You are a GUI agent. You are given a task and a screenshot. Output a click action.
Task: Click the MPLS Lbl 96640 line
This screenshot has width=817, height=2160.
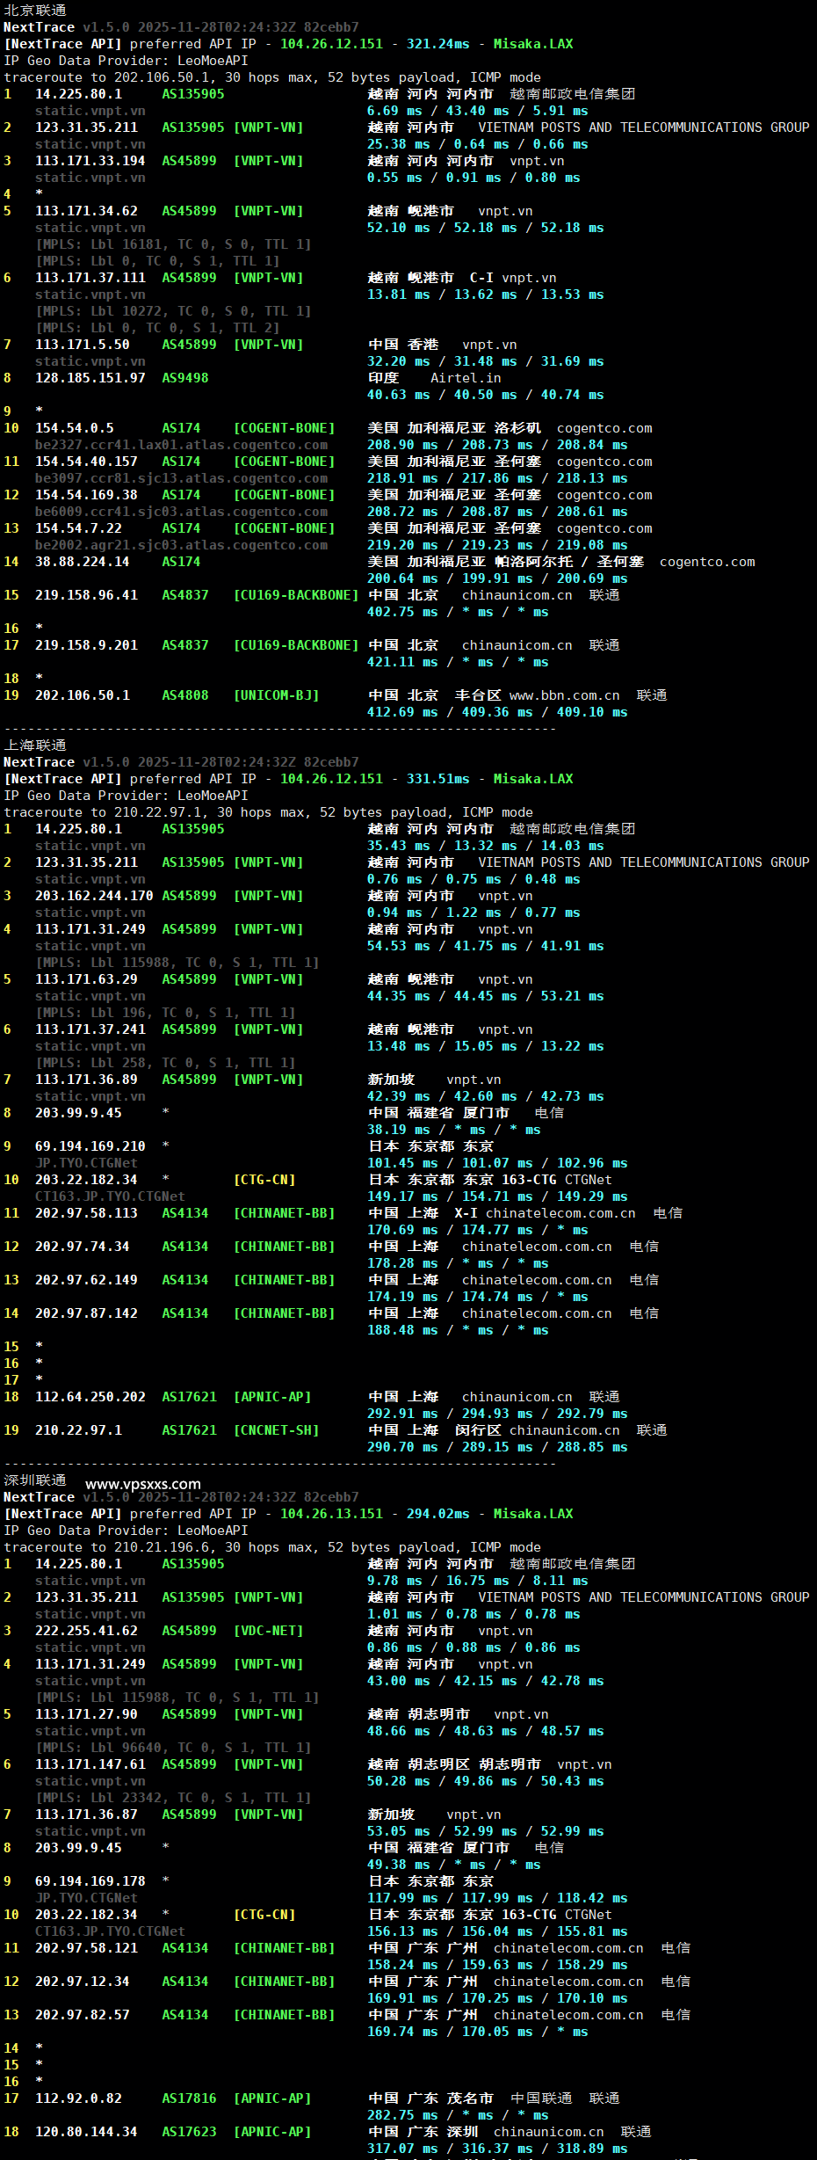(173, 1748)
